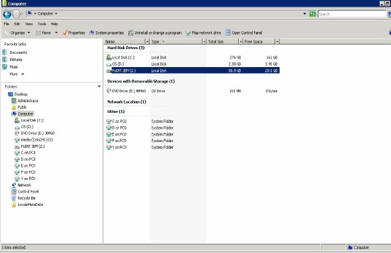Open the Name column filter dropdown arrow

[148, 41]
